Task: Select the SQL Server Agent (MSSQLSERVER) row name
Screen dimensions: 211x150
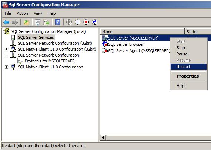Action: point(139,51)
